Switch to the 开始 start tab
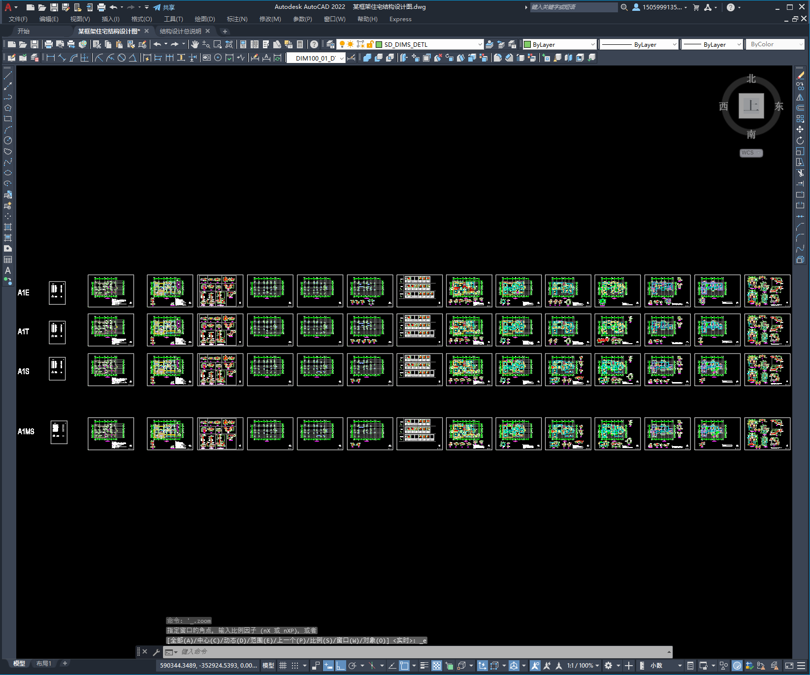 pyautogui.click(x=24, y=31)
